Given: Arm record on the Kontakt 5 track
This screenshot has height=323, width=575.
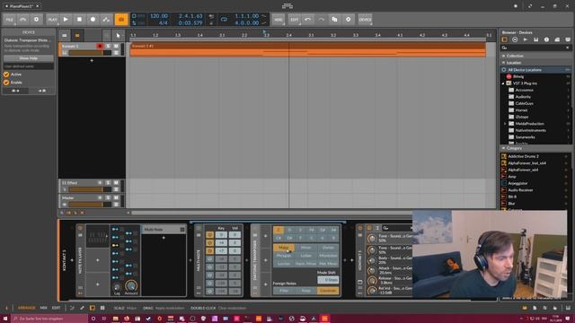Looking at the screenshot, I should (100, 46).
